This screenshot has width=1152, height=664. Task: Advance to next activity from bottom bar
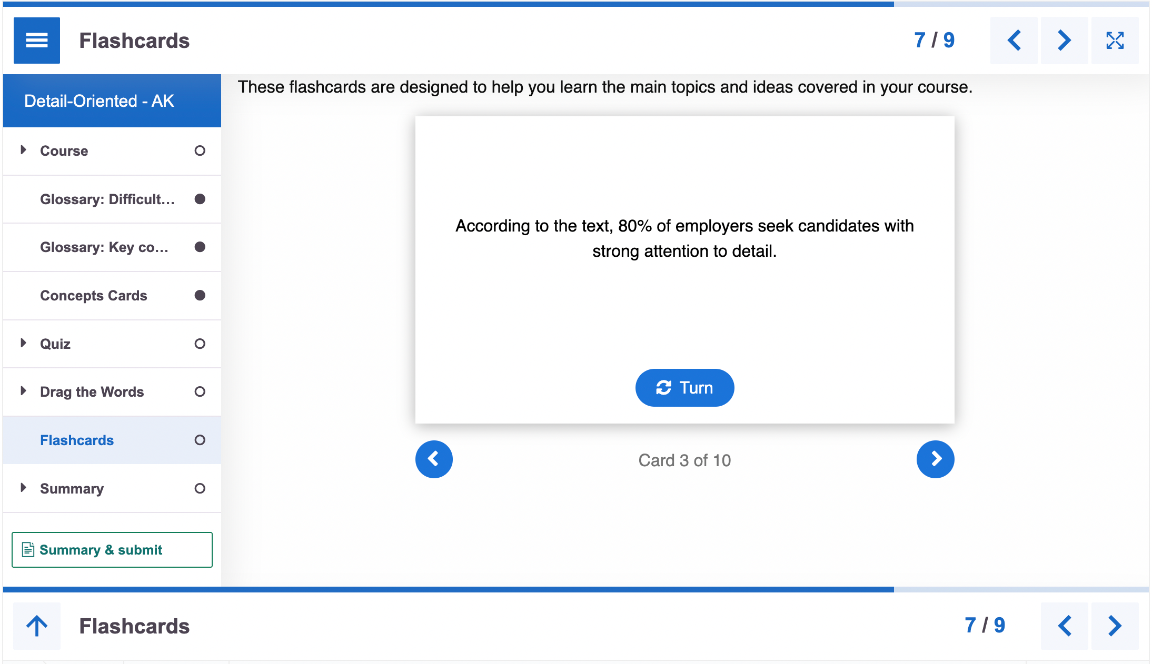(x=1115, y=626)
